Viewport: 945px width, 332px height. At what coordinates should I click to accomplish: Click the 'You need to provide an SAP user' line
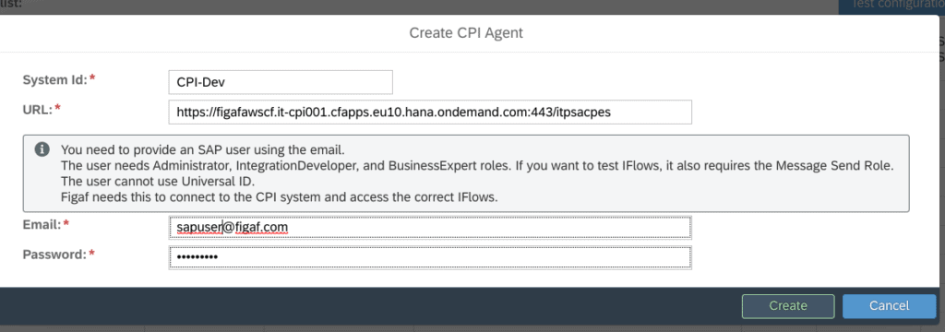click(202, 149)
